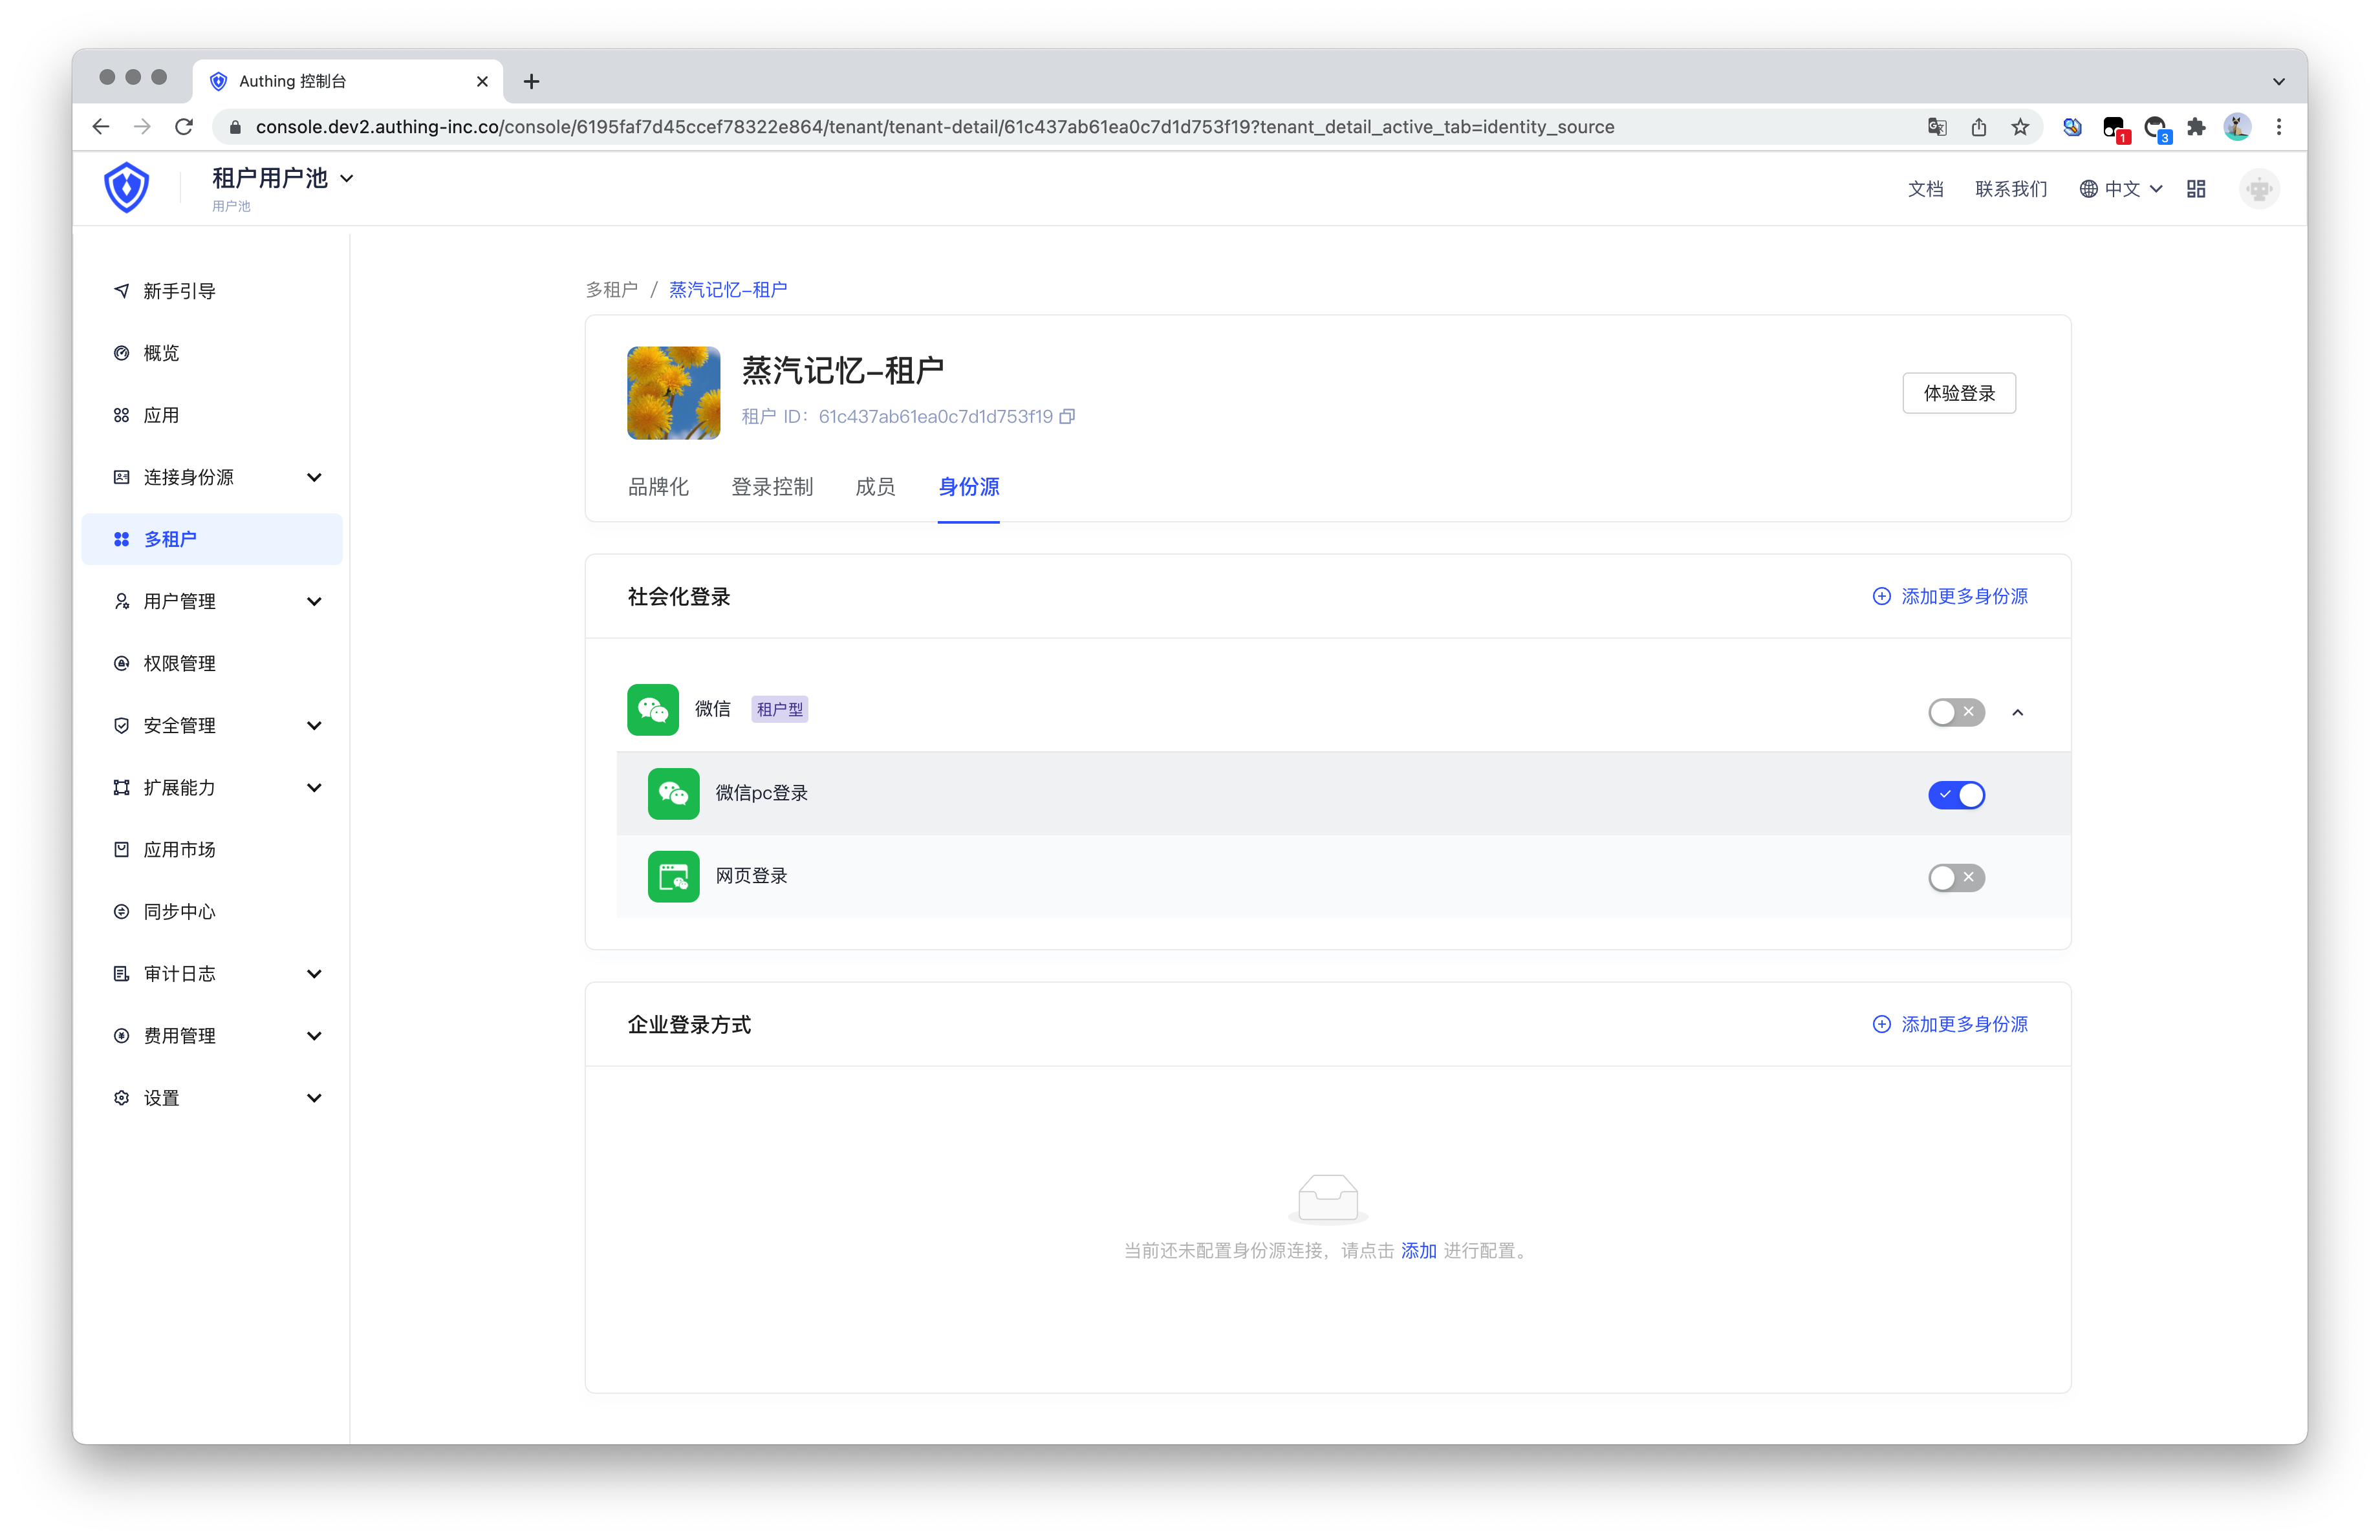This screenshot has height=1540, width=2380.
Task: Add more identity sources under 企业登录方式
Action: tap(1949, 1024)
